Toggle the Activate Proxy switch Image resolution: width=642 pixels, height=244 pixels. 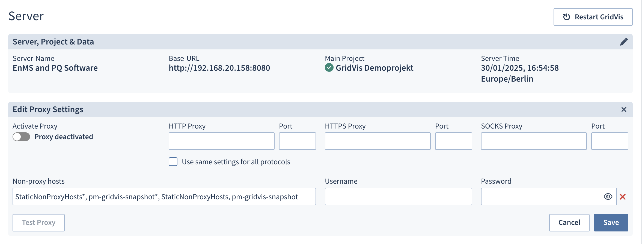(21, 137)
